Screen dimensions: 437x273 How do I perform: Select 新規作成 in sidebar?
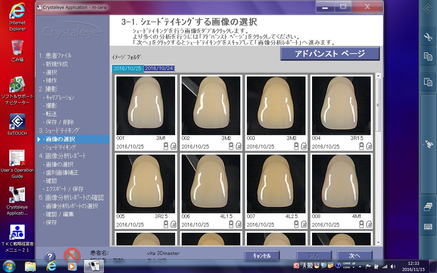click(x=57, y=64)
